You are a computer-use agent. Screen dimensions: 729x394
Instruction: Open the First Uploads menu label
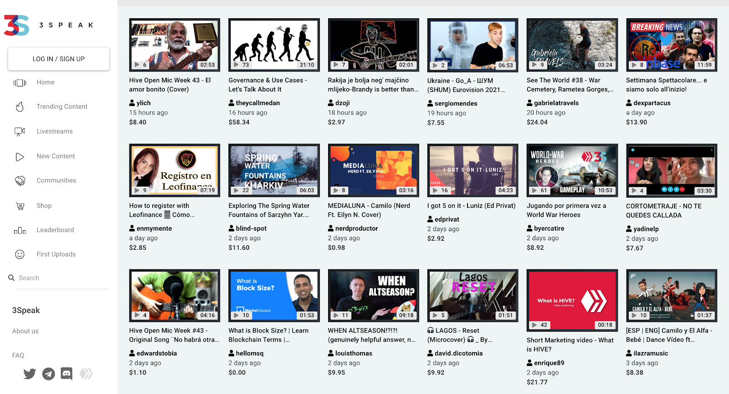(x=56, y=254)
